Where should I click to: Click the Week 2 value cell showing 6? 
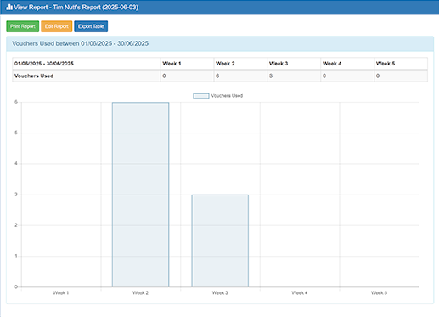[240, 76]
